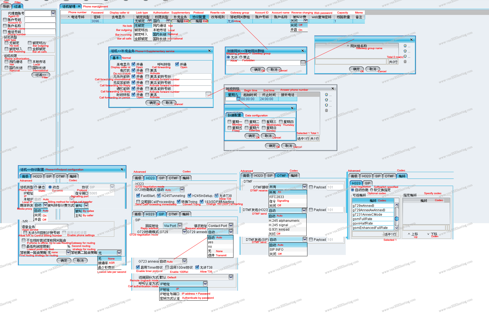Open the ellipsis browse button in the mapping gateway dialog
Image resolution: width=489 pixels, height=331 pixels.
point(303,63)
